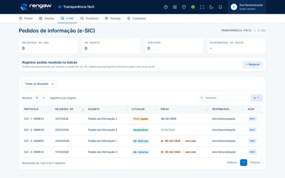Open the Painel tab

click(x=26, y=18)
